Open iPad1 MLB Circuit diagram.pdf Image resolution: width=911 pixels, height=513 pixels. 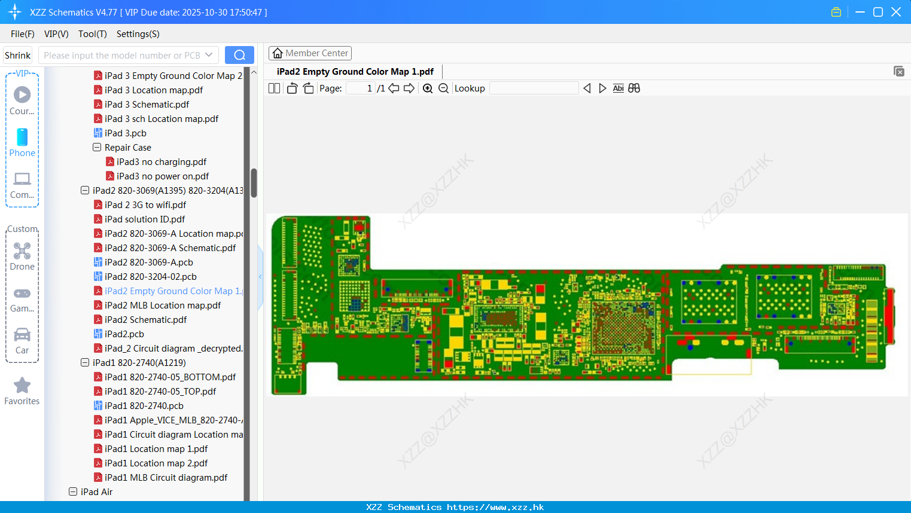[161, 478]
